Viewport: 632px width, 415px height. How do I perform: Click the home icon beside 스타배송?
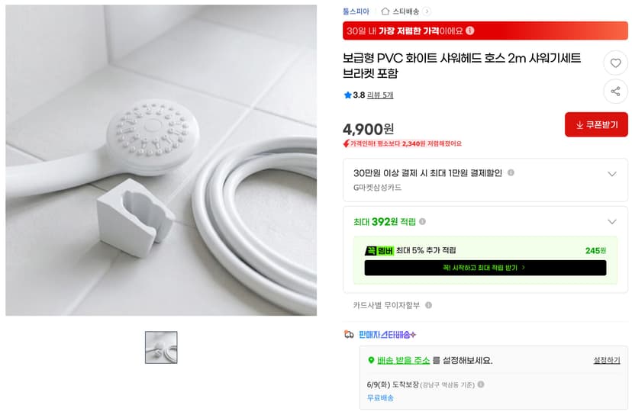pyautogui.click(x=385, y=11)
